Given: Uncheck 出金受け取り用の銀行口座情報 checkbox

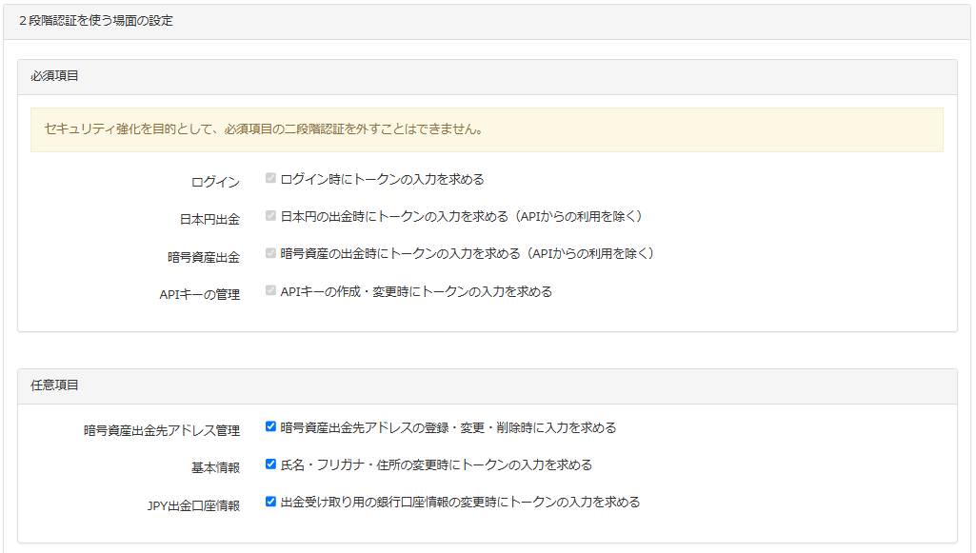Looking at the screenshot, I should click(x=270, y=502).
